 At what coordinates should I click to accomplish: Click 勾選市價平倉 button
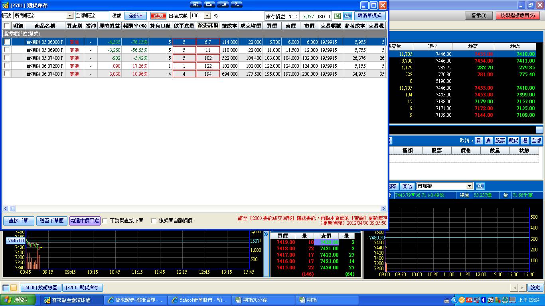[85, 221]
